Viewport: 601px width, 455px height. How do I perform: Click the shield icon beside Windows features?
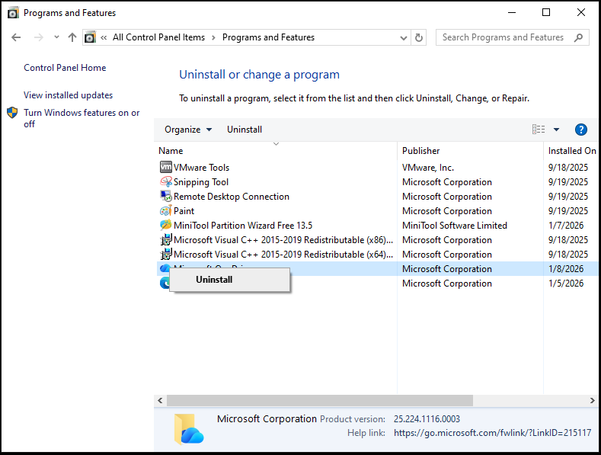click(12, 112)
